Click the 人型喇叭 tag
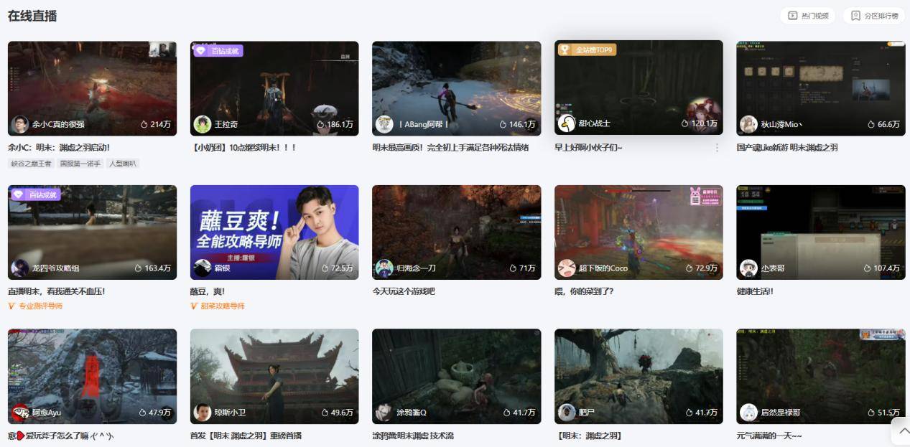The height and width of the screenshot is (447, 910). pos(122,164)
